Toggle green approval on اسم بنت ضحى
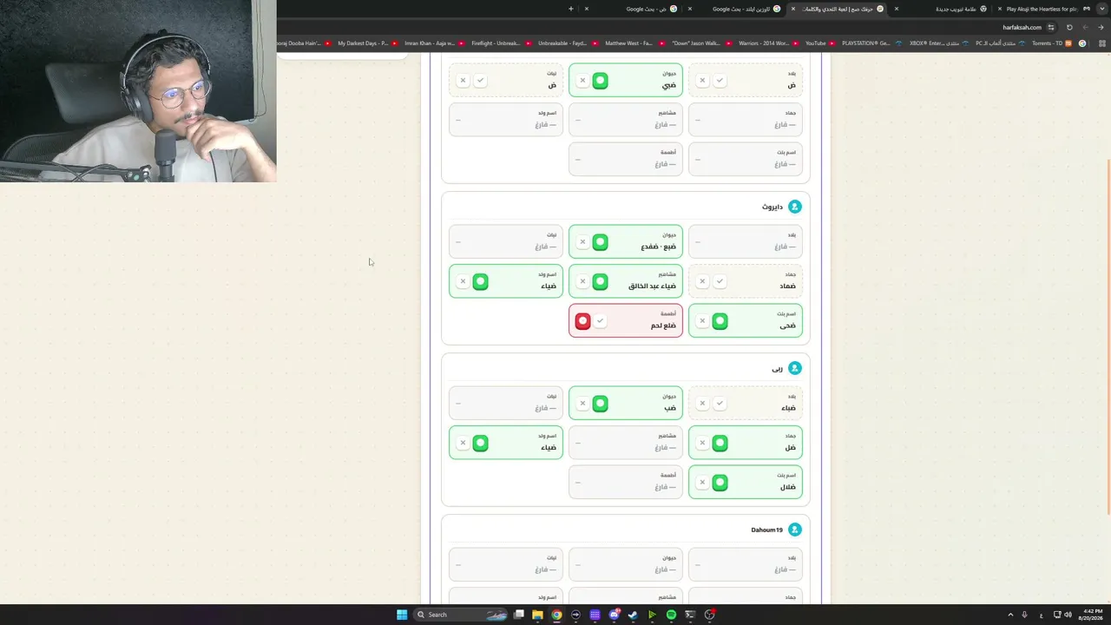This screenshot has width=1111, height=625. [720, 321]
